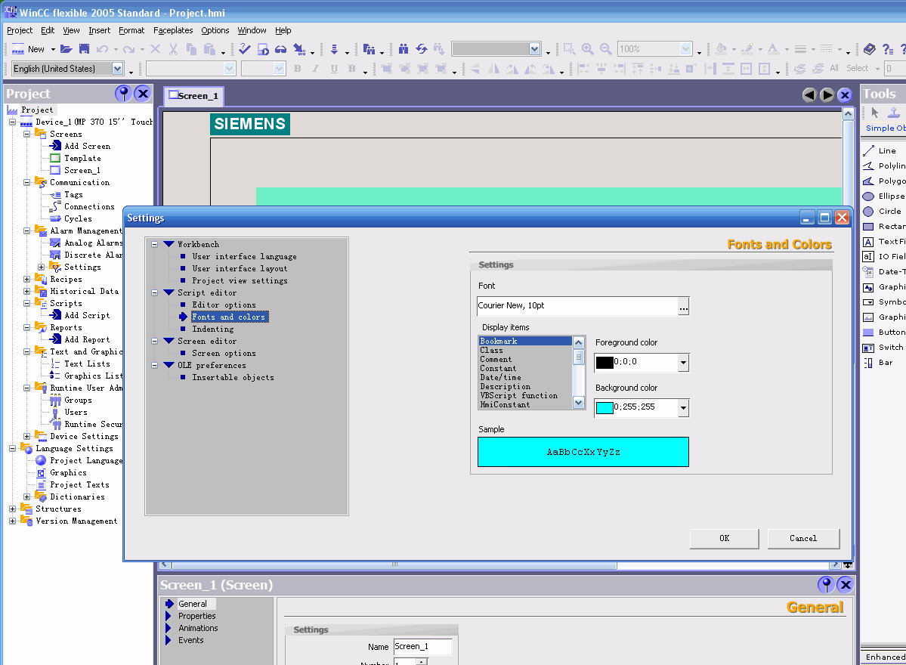Click the black foreground color swatch
The width and height of the screenshot is (906, 665).
tap(605, 362)
